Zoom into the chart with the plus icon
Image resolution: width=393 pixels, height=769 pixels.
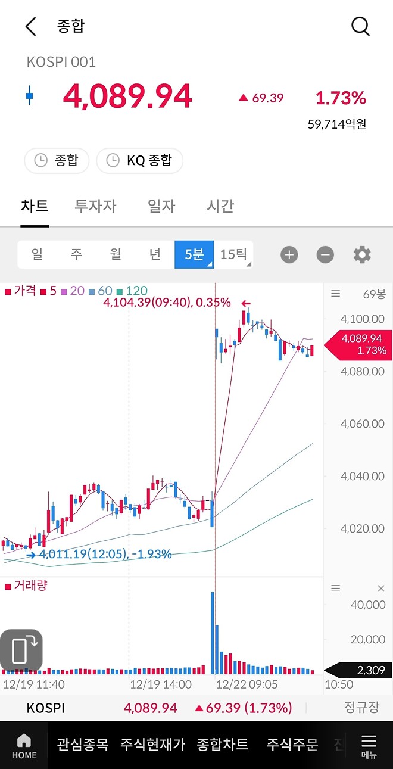tap(289, 254)
